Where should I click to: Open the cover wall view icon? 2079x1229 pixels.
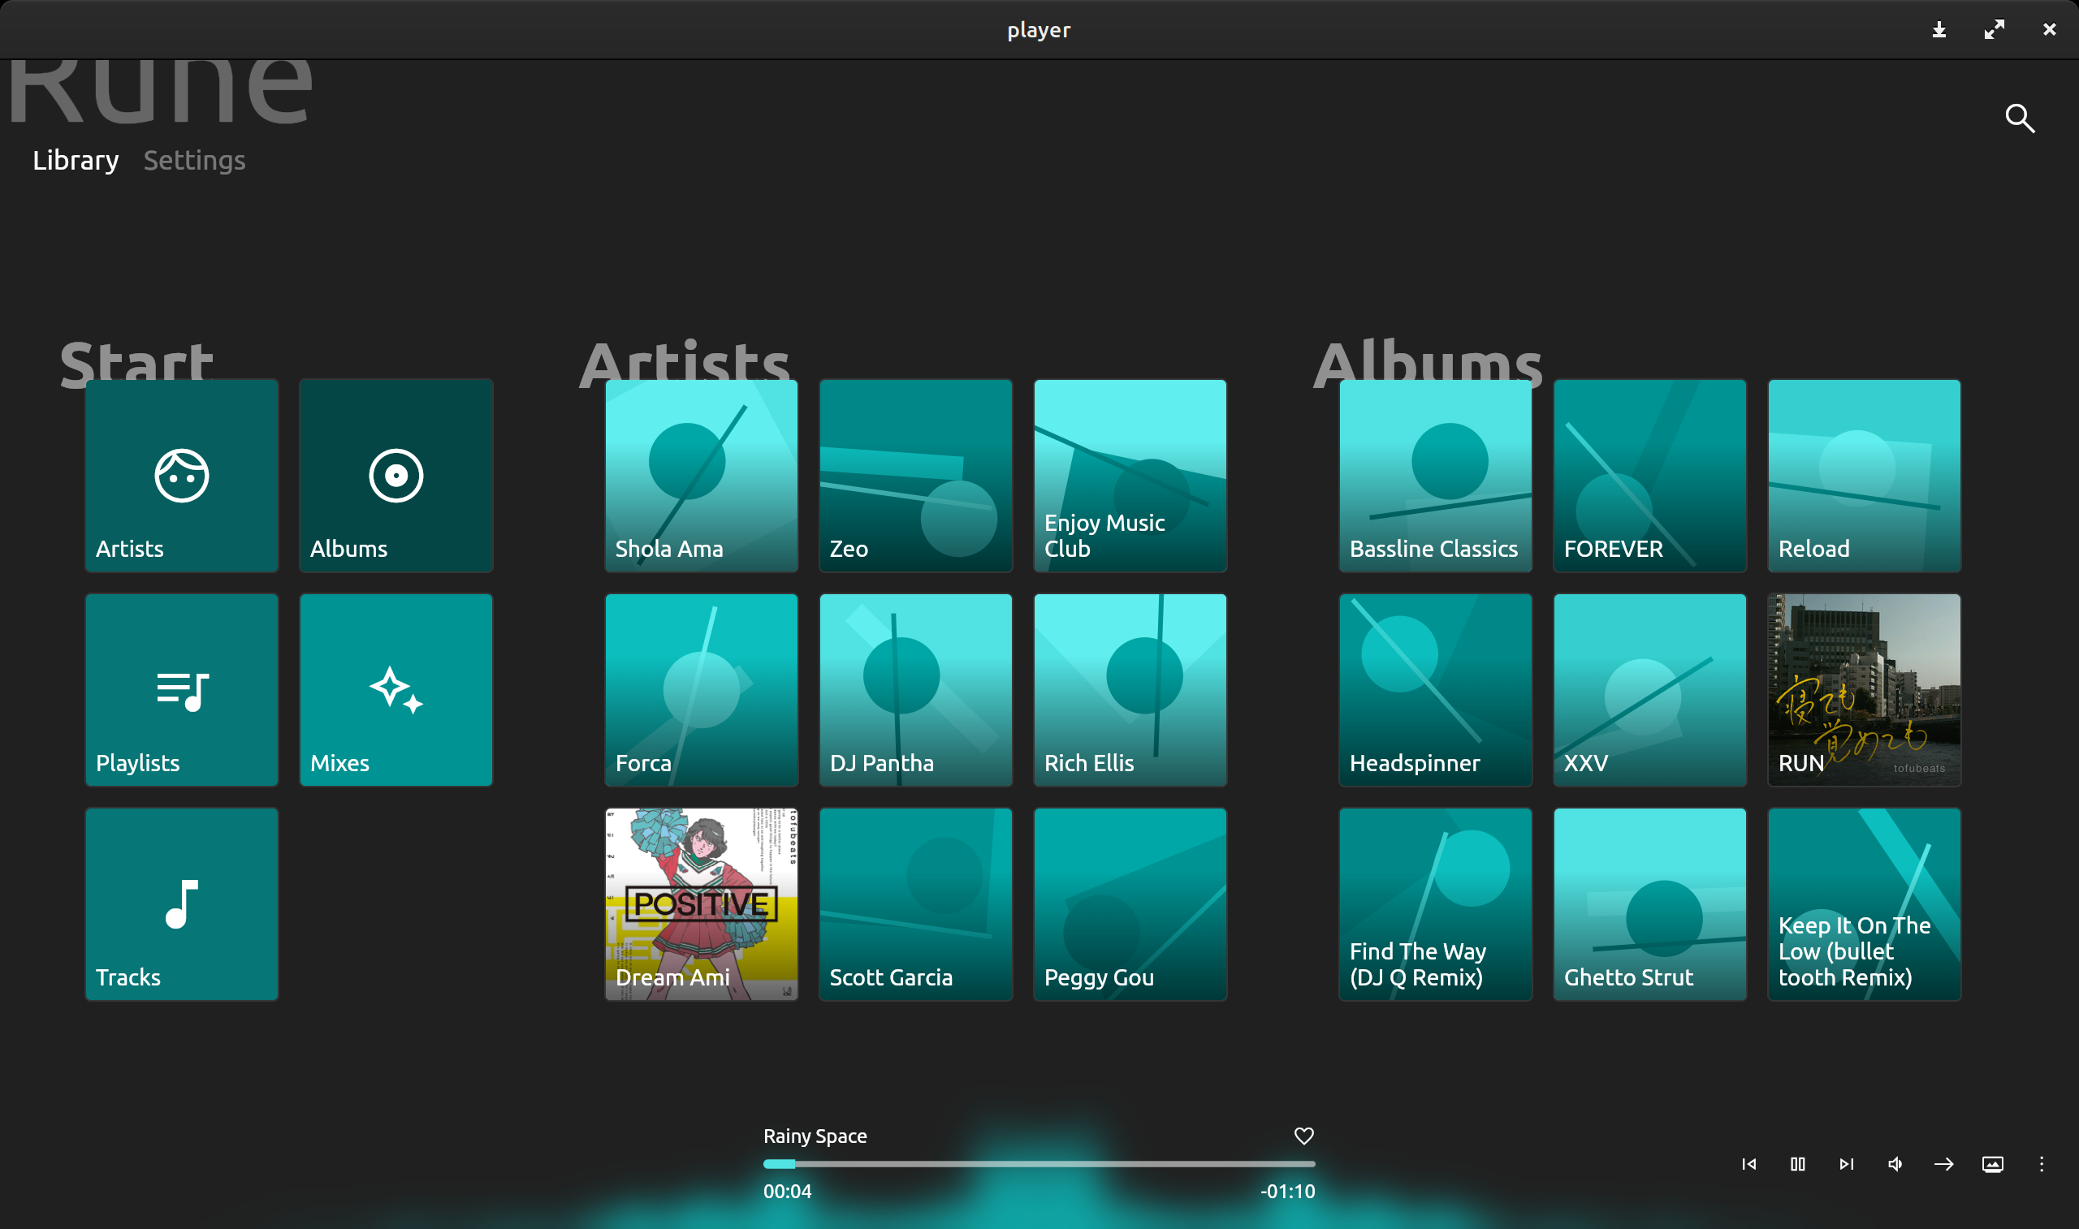1993,1163
